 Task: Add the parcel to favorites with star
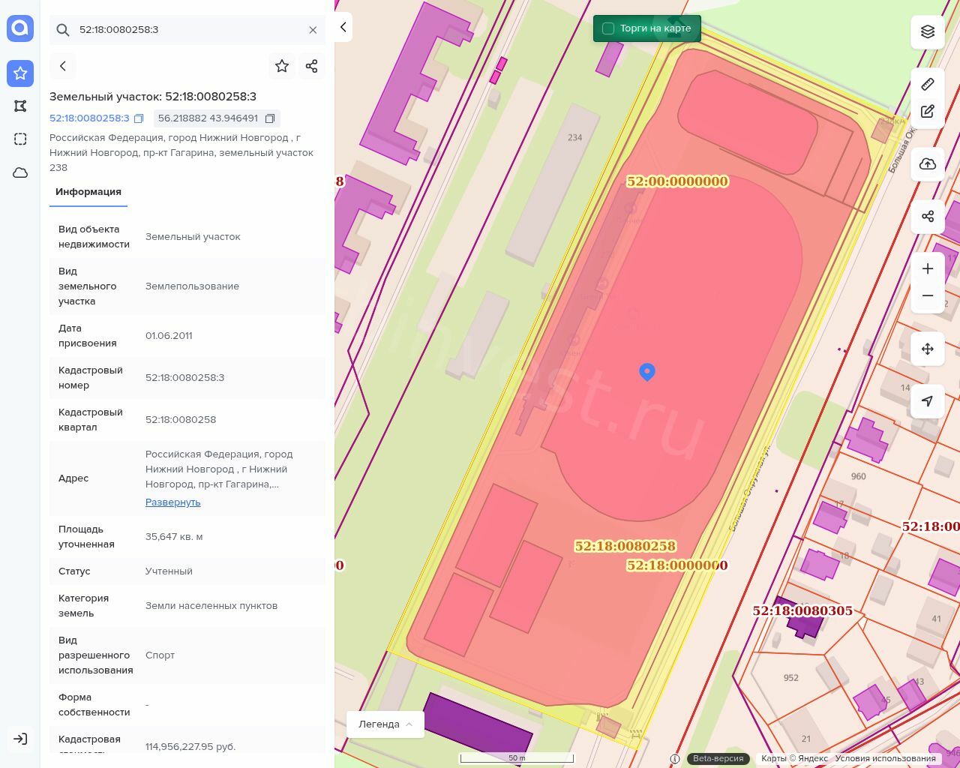coord(282,66)
